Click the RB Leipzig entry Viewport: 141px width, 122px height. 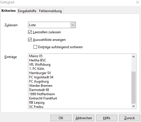pyautogui.click(x=37, y=103)
